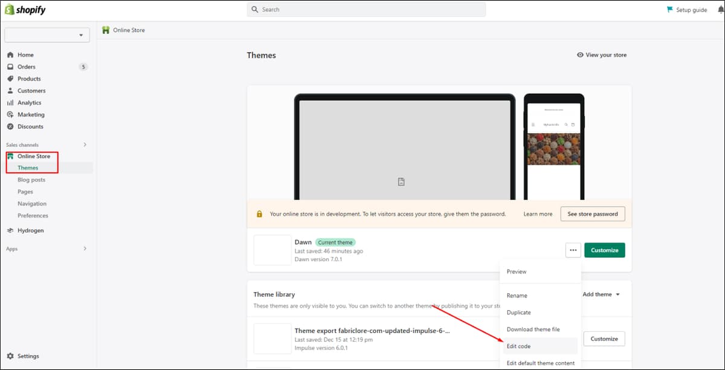Click 'Last saved: Dec 15 at 12:19 pm' text
725x370 pixels.
pos(333,340)
